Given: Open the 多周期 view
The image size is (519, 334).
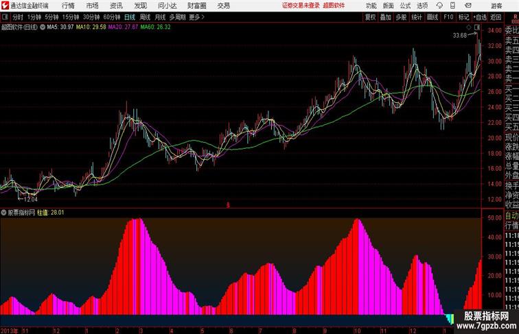Looking at the screenshot, I should click(177, 17).
